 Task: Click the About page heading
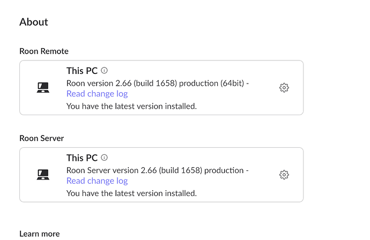[x=33, y=22]
